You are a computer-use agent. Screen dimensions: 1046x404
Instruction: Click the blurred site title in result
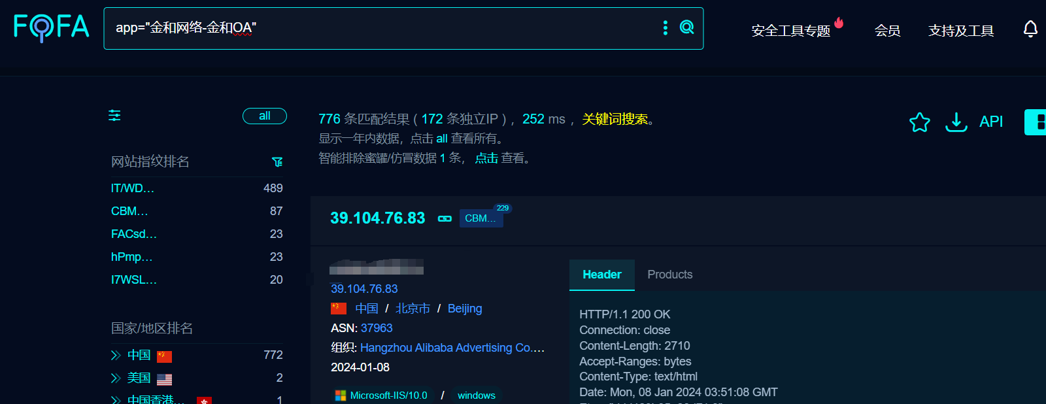pyautogui.click(x=377, y=267)
